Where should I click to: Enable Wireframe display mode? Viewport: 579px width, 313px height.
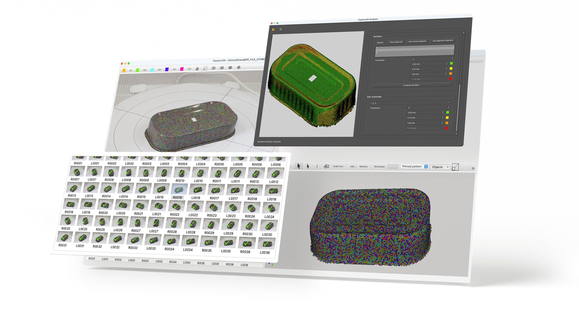click(380, 167)
